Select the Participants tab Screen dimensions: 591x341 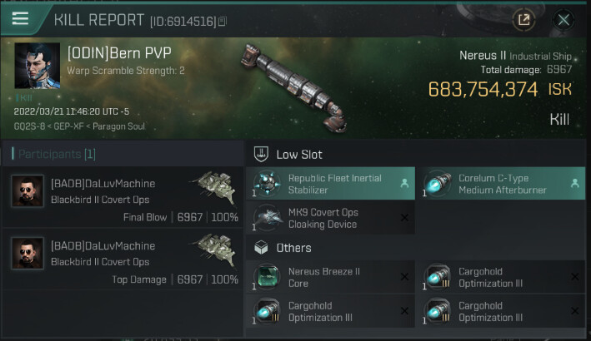point(55,154)
